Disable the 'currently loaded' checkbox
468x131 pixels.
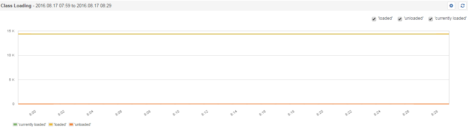point(431,19)
